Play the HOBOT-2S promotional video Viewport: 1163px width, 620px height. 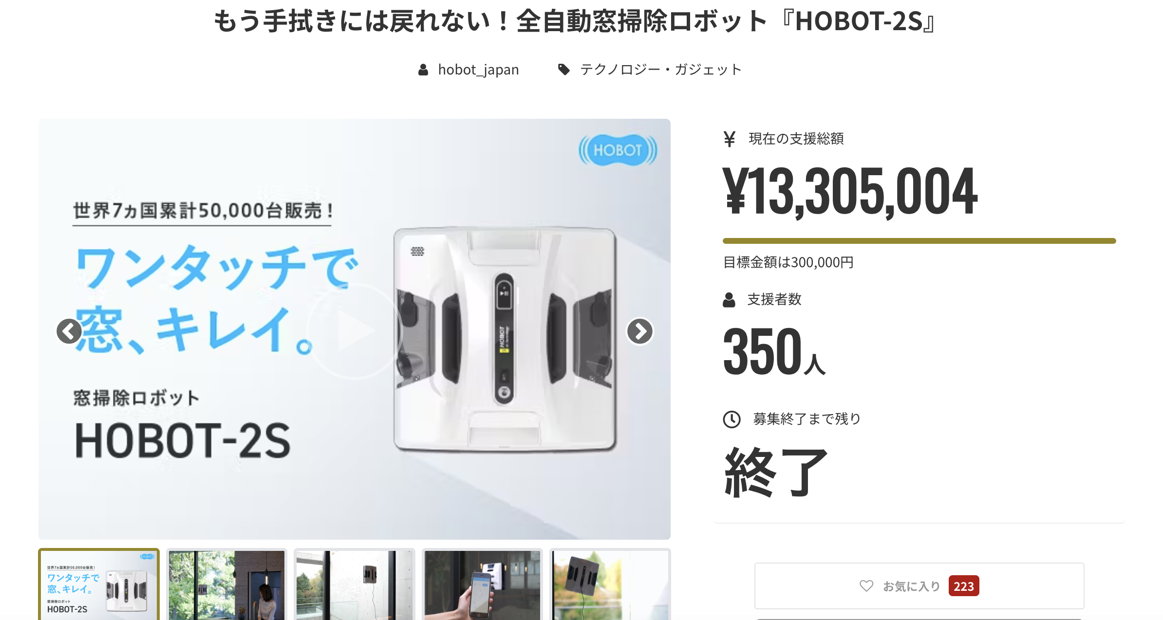click(355, 331)
